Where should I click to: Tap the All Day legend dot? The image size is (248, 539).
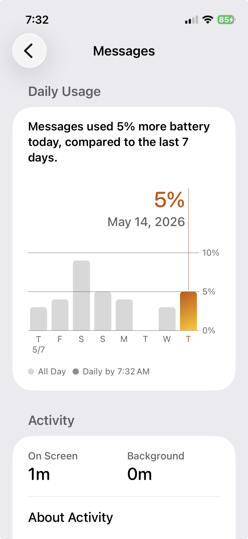coord(31,372)
